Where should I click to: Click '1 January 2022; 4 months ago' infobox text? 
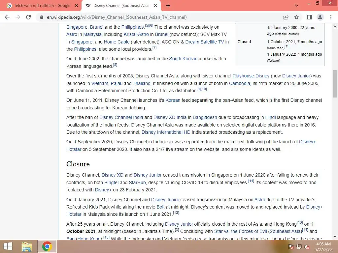[x=294, y=54]
